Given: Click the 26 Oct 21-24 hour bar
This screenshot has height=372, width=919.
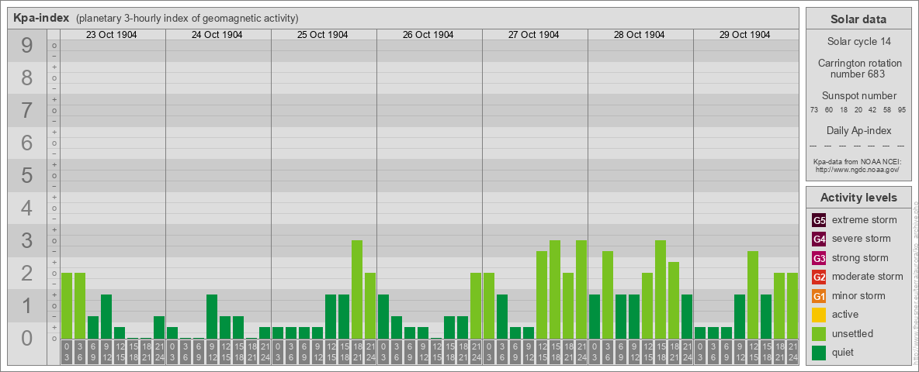Looking at the screenshot, I should point(475,305).
